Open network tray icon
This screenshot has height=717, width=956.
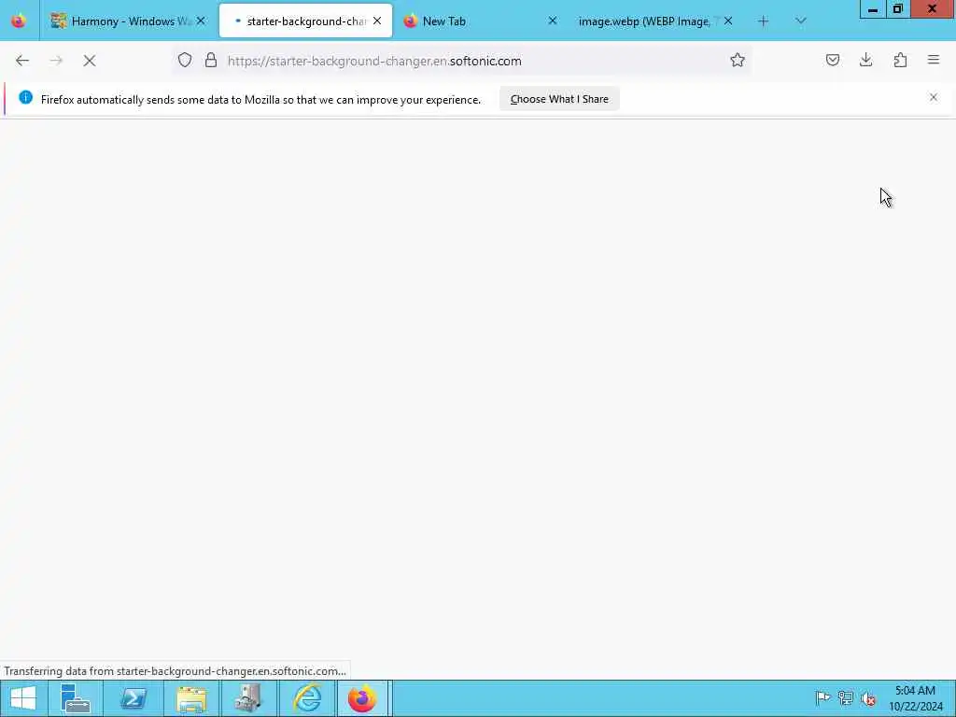pos(845,698)
